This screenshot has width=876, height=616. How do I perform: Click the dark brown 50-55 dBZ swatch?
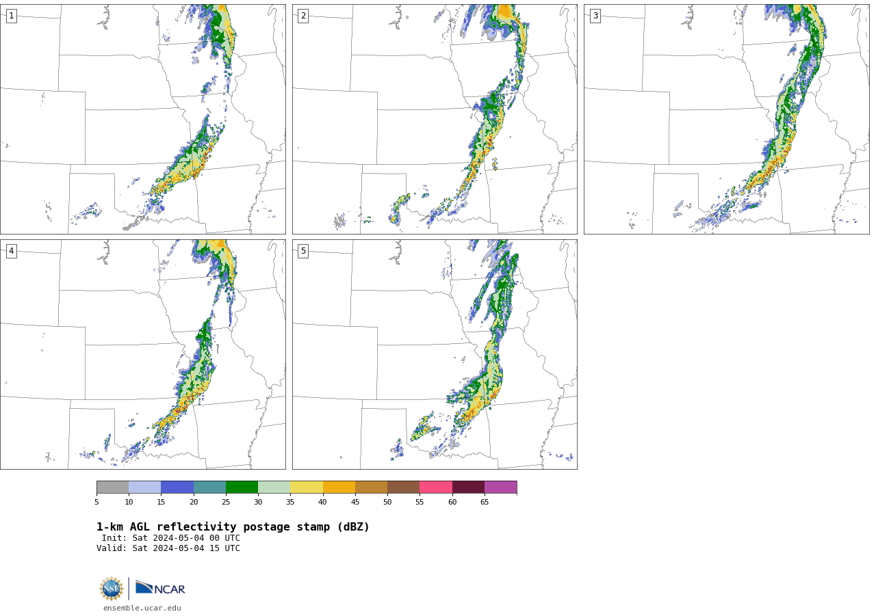pos(403,487)
